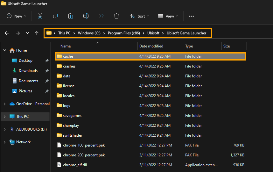Select This PC in navigation pane
This screenshot has height=172, width=273.
25,117
